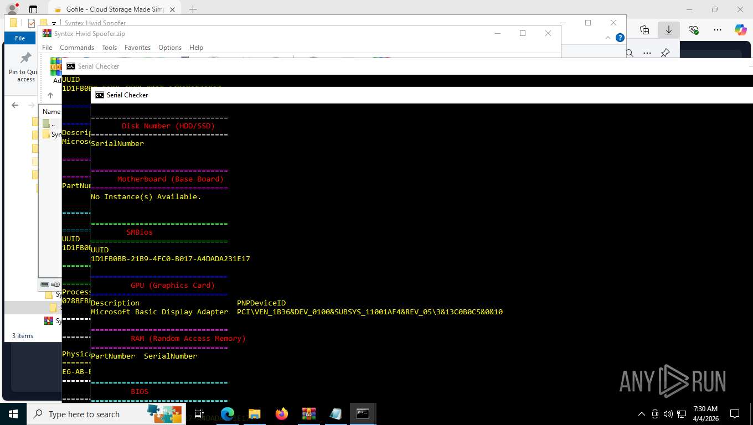The height and width of the screenshot is (425, 753).
Task: Click the PCI\VEN_1B36 device ID text
Action: click(x=370, y=312)
